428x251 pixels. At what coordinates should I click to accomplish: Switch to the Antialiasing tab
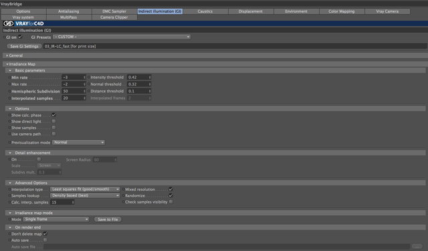(x=69, y=11)
